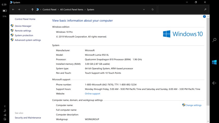Expand the address bar history dropdown
The width and height of the screenshot is (219, 123).
(x=144, y=10)
